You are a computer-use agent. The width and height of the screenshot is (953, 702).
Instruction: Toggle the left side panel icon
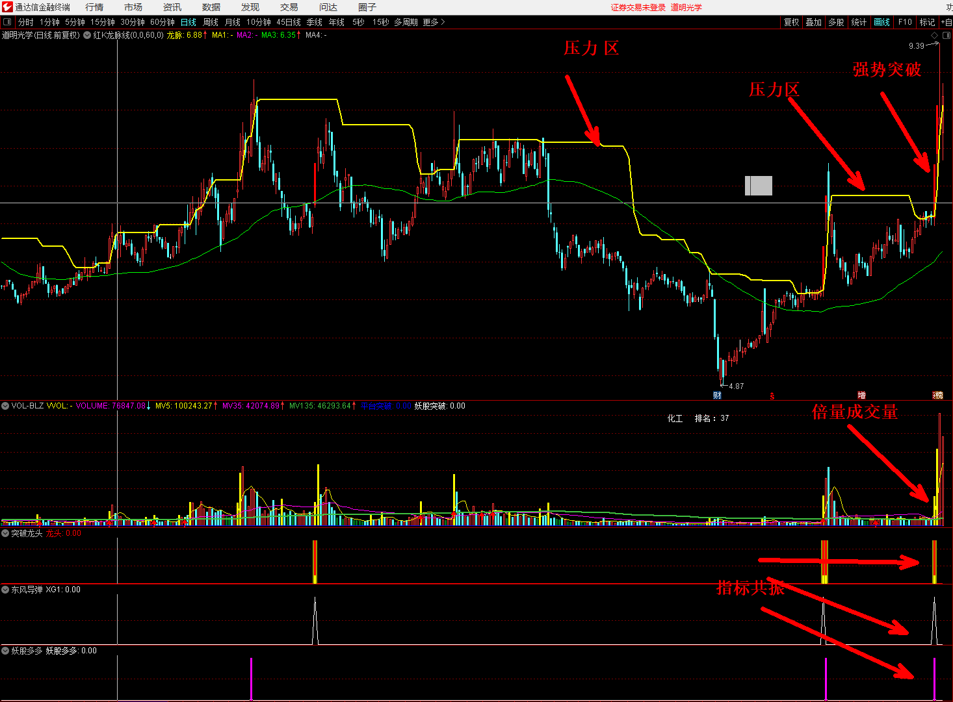tap(7, 22)
